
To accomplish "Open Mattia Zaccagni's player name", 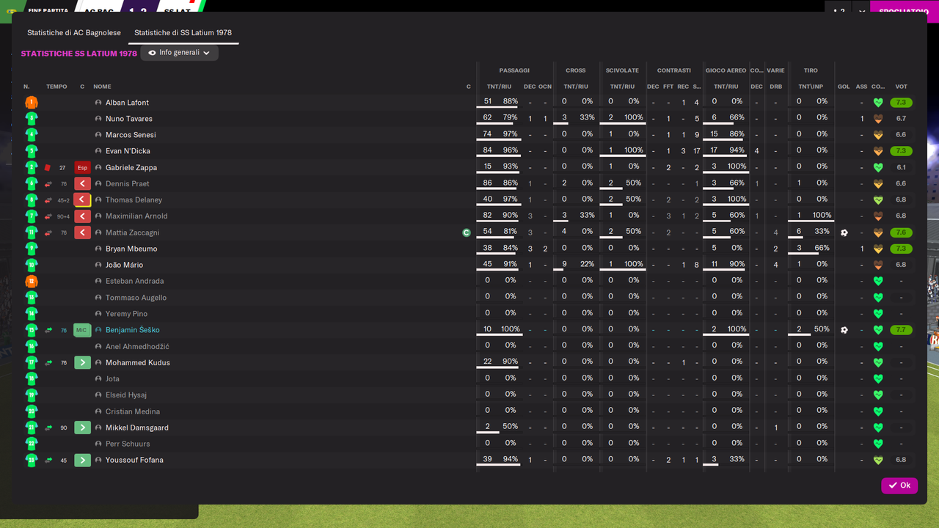I will pos(132,232).
